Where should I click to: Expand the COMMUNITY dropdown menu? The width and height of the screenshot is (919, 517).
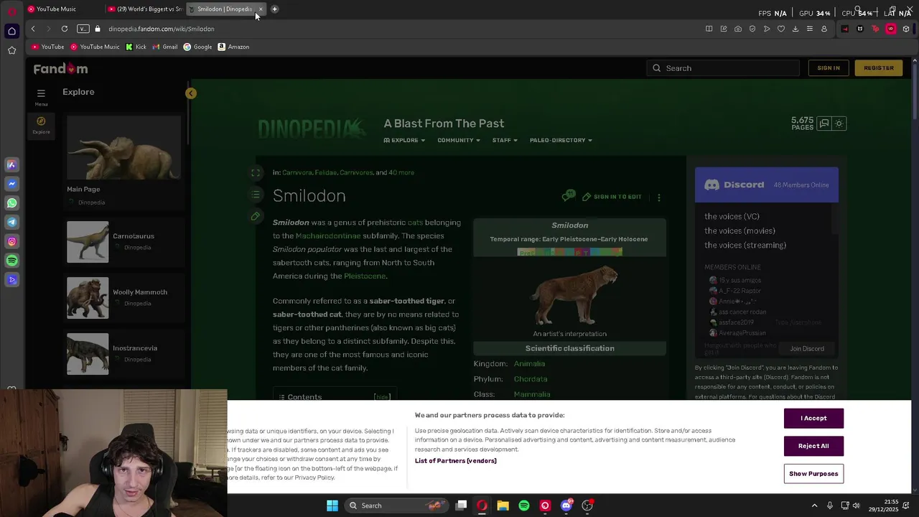click(x=459, y=140)
